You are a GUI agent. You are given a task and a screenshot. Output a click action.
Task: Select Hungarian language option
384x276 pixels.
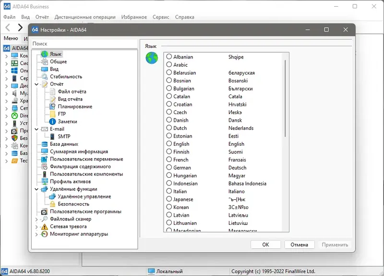pos(169,175)
